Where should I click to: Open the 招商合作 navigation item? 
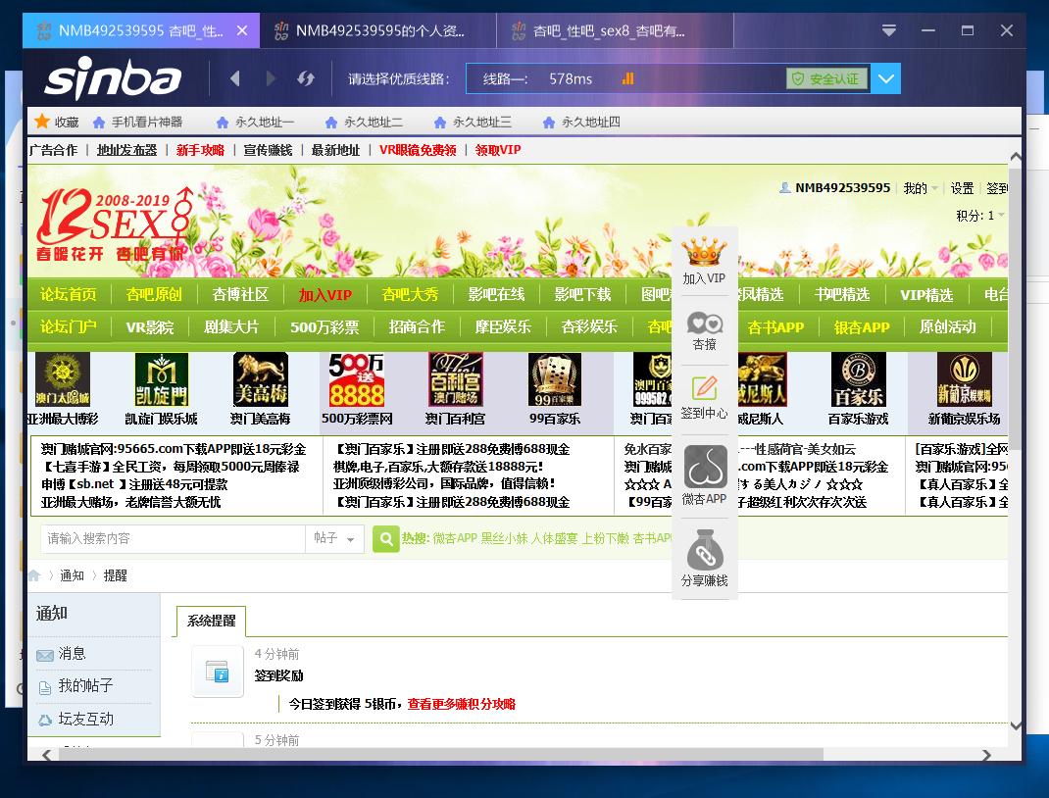(417, 326)
